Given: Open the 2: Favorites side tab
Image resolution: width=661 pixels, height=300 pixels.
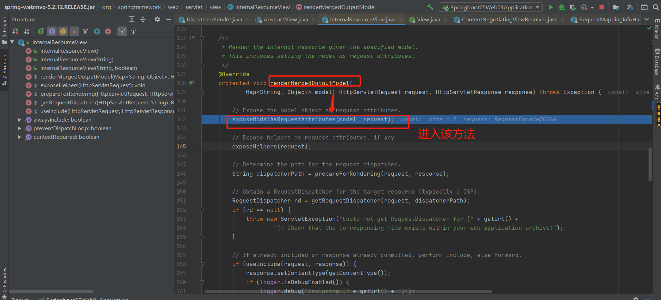Looking at the screenshot, I should coord(4,283).
